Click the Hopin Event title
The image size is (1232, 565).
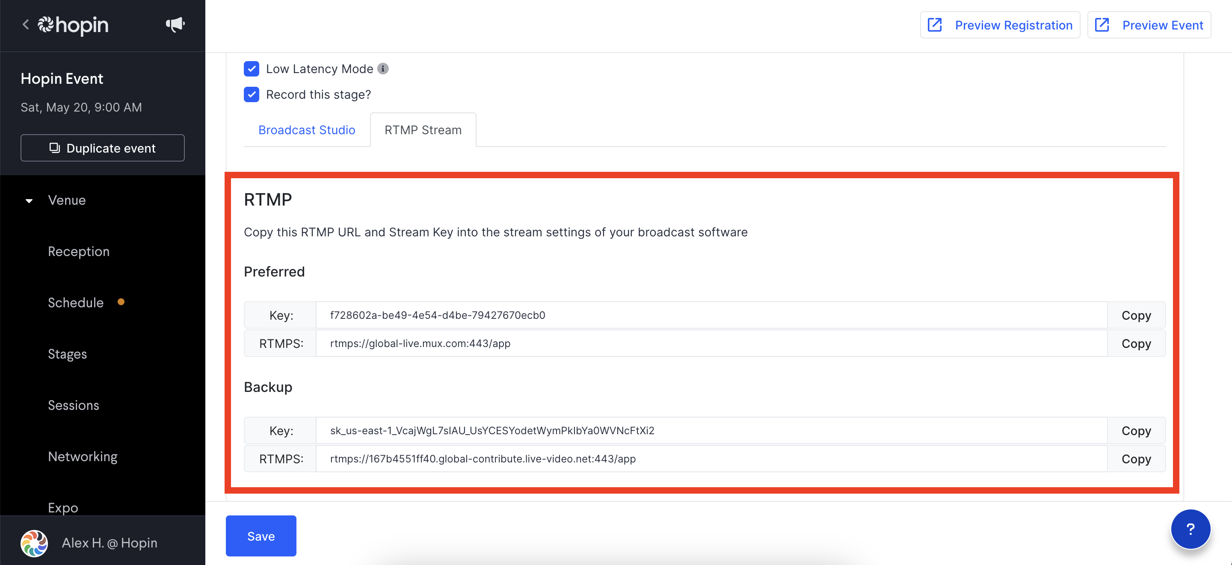click(62, 78)
